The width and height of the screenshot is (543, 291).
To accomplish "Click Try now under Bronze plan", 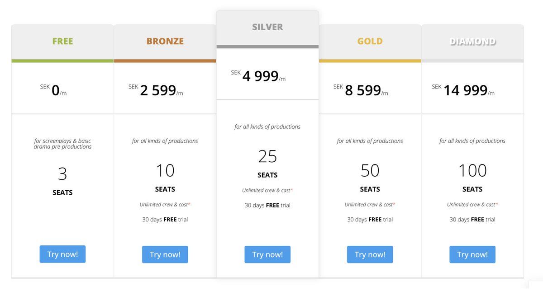I will click(x=165, y=254).
